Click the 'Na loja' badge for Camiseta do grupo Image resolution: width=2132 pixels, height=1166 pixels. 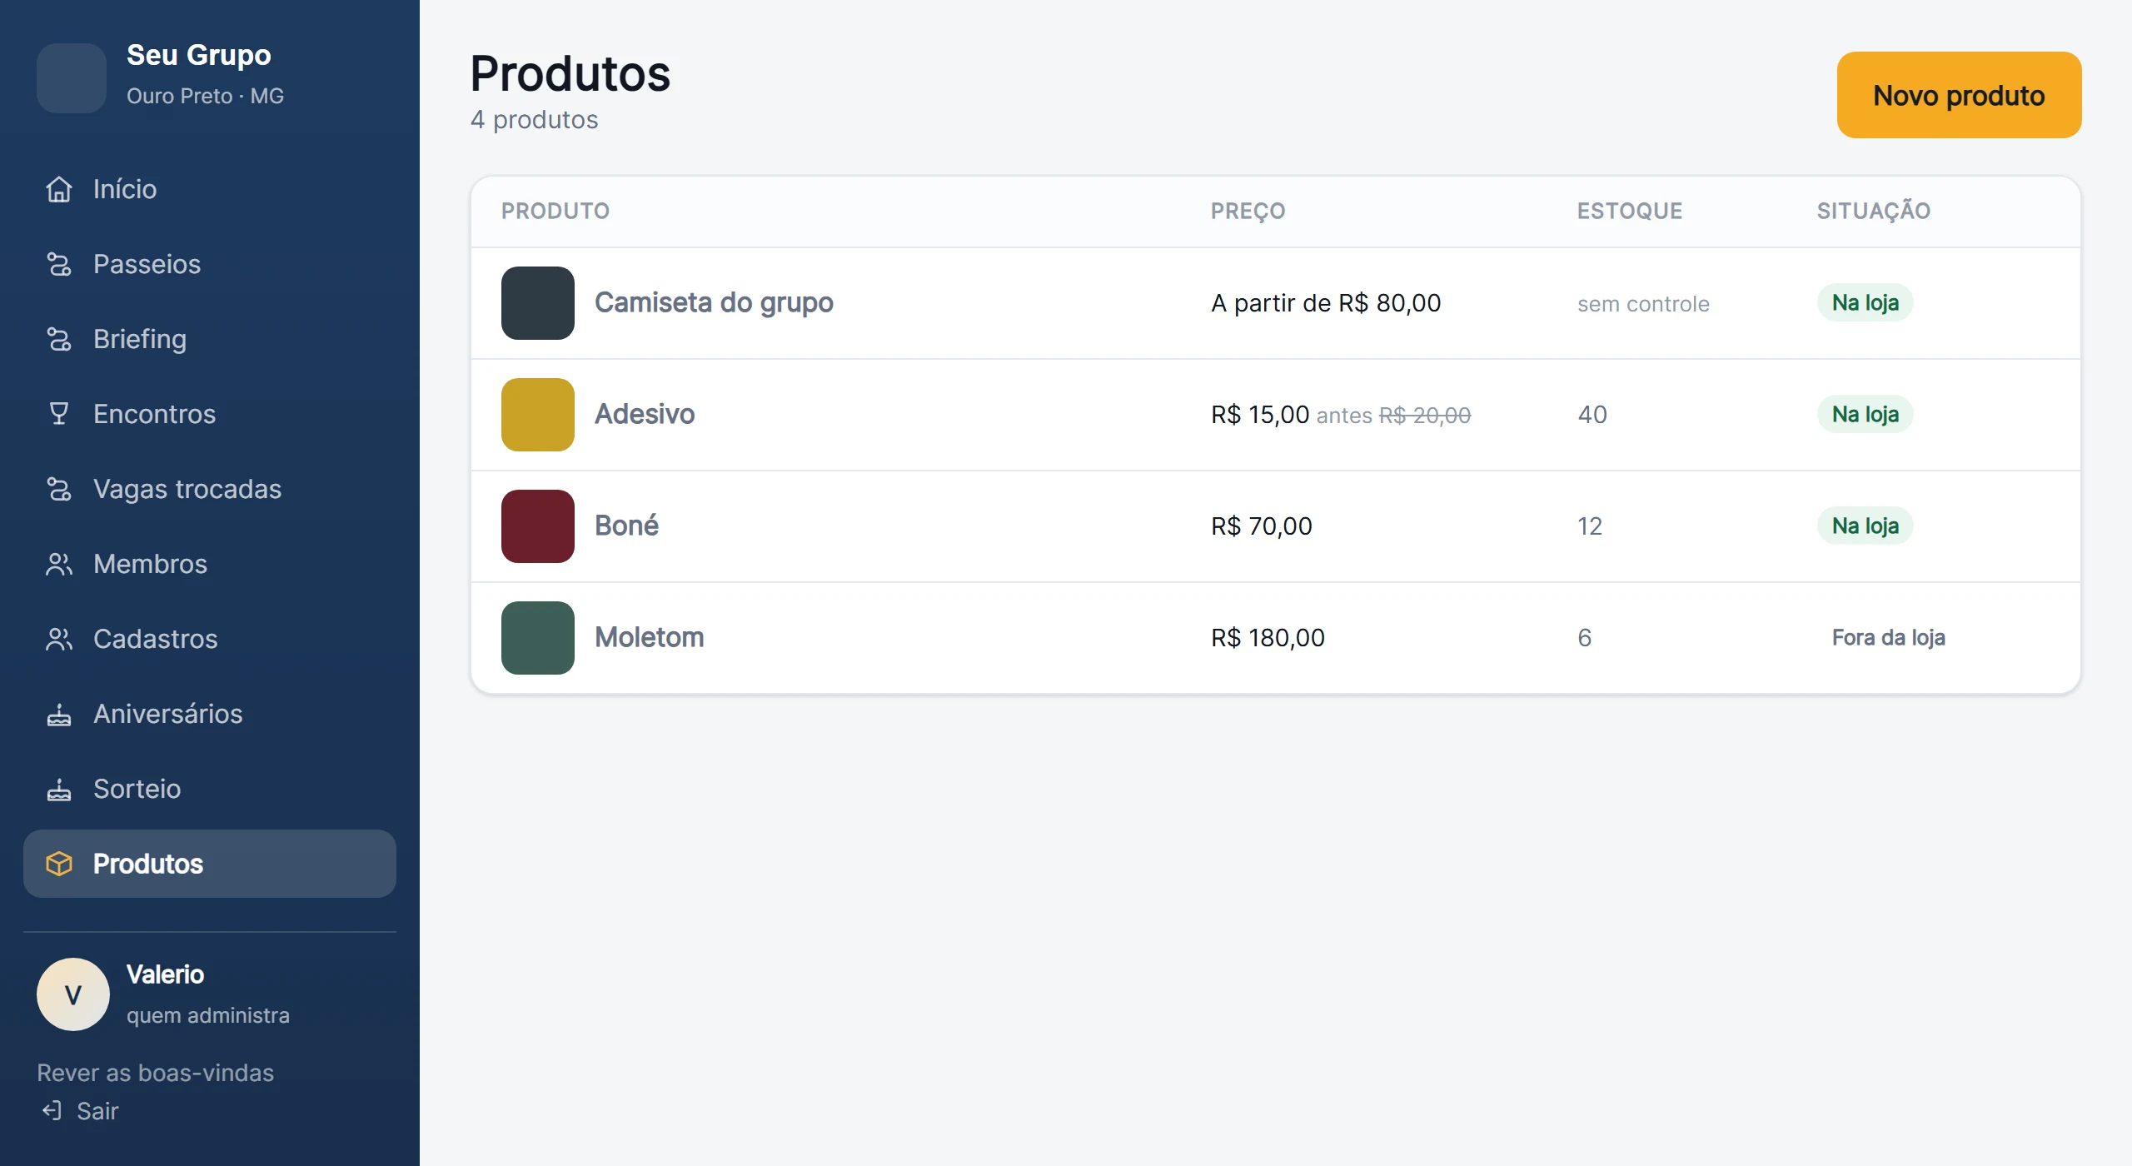coord(1865,302)
